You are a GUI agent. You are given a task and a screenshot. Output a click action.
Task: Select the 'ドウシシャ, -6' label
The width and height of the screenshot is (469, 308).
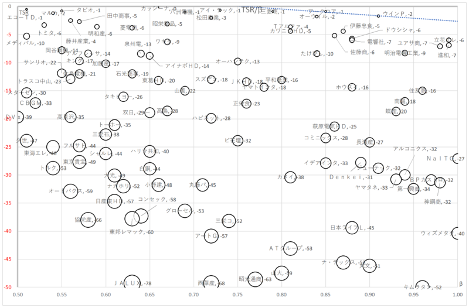point(403,30)
